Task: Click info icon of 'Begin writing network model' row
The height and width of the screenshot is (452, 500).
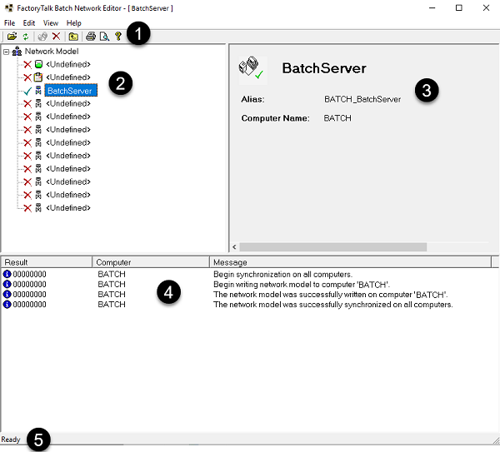Action: [7, 284]
